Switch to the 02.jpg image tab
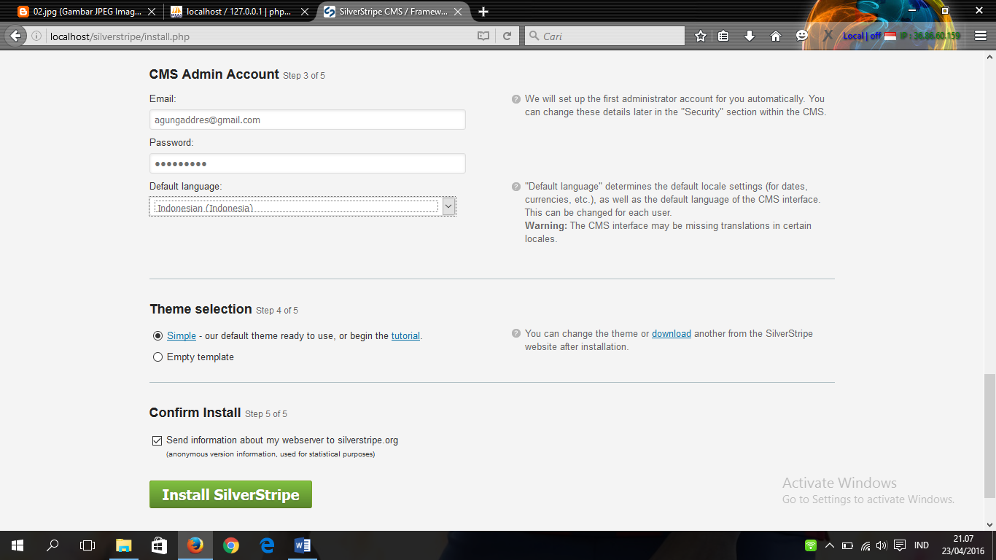996x560 pixels. [x=87, y=12]
